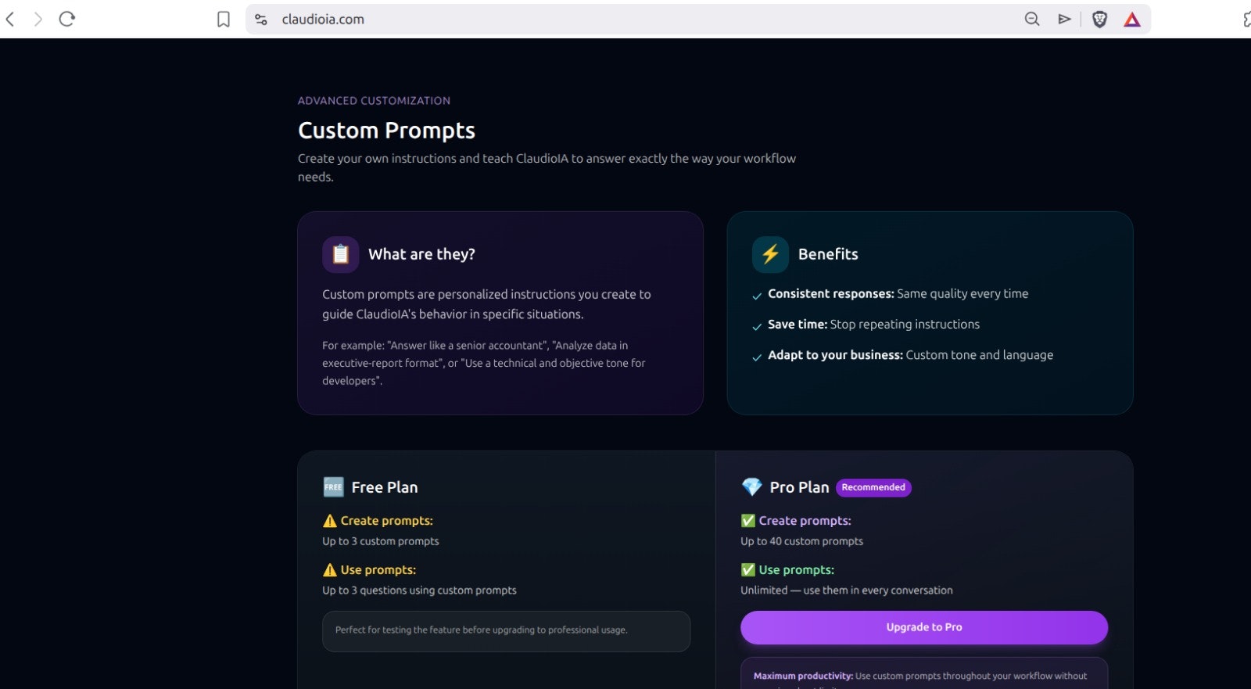The image size is (1251, 689).
Task: Click the Custom Prompts heading
Action: (386, 131)
